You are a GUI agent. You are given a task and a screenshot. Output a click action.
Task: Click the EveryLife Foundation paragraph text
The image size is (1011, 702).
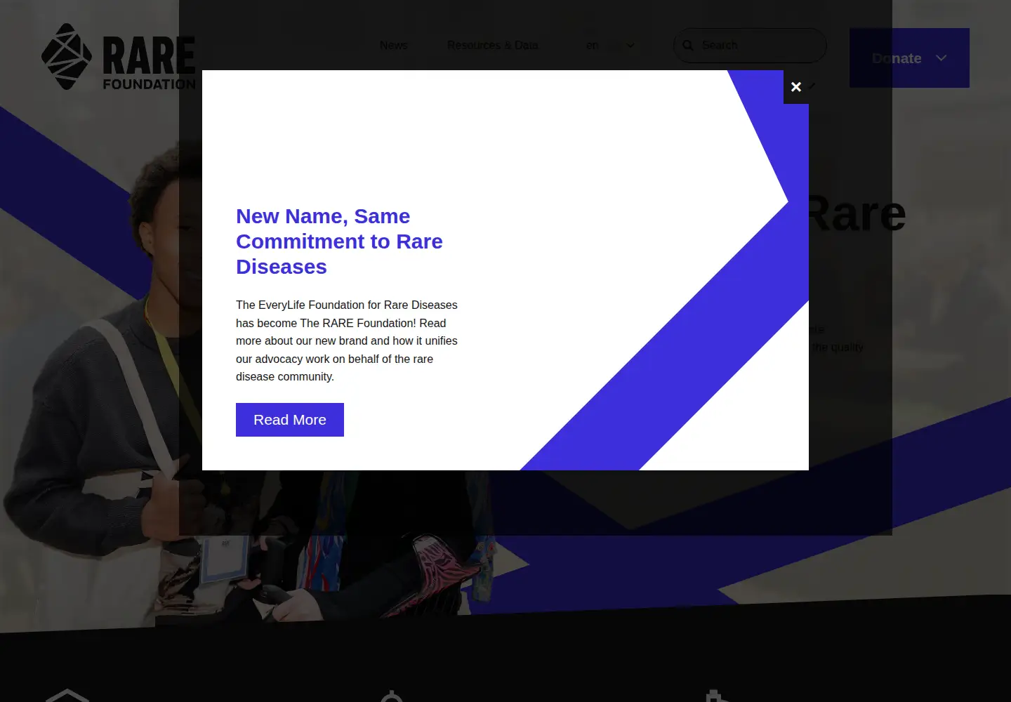click(347, 341)
